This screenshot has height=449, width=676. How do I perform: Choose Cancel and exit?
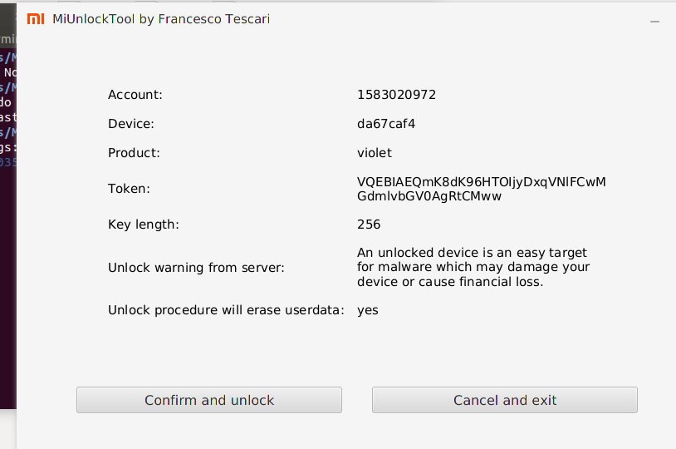click(x=505, y=400)
